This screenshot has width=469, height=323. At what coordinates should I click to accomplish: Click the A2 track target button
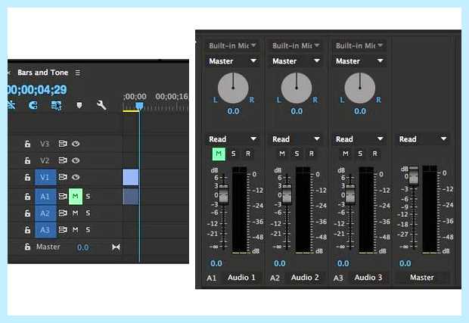pos(45,213)
